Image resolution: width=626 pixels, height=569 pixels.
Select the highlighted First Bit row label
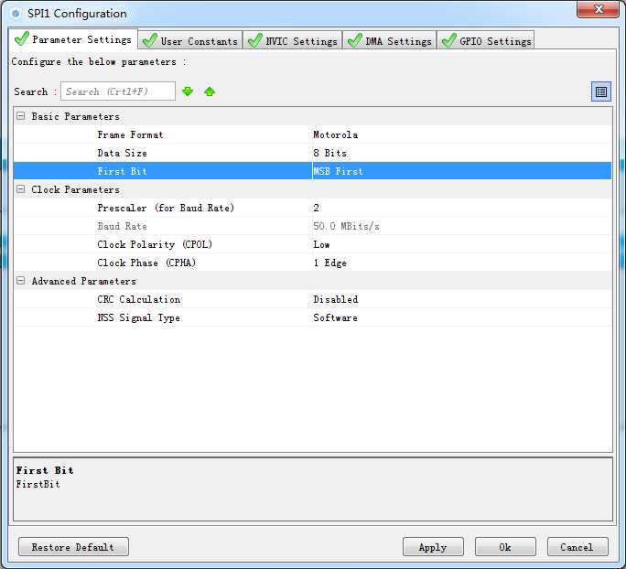pyautogui.click(x=122, y=171)
